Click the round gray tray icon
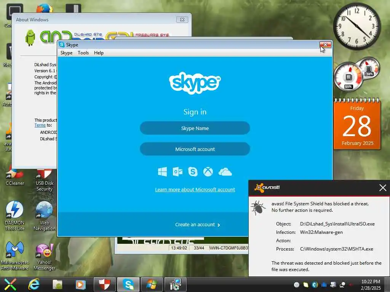The height and width of the screenshot is (292, 390). pyautogui.click(x=296, y=285)
